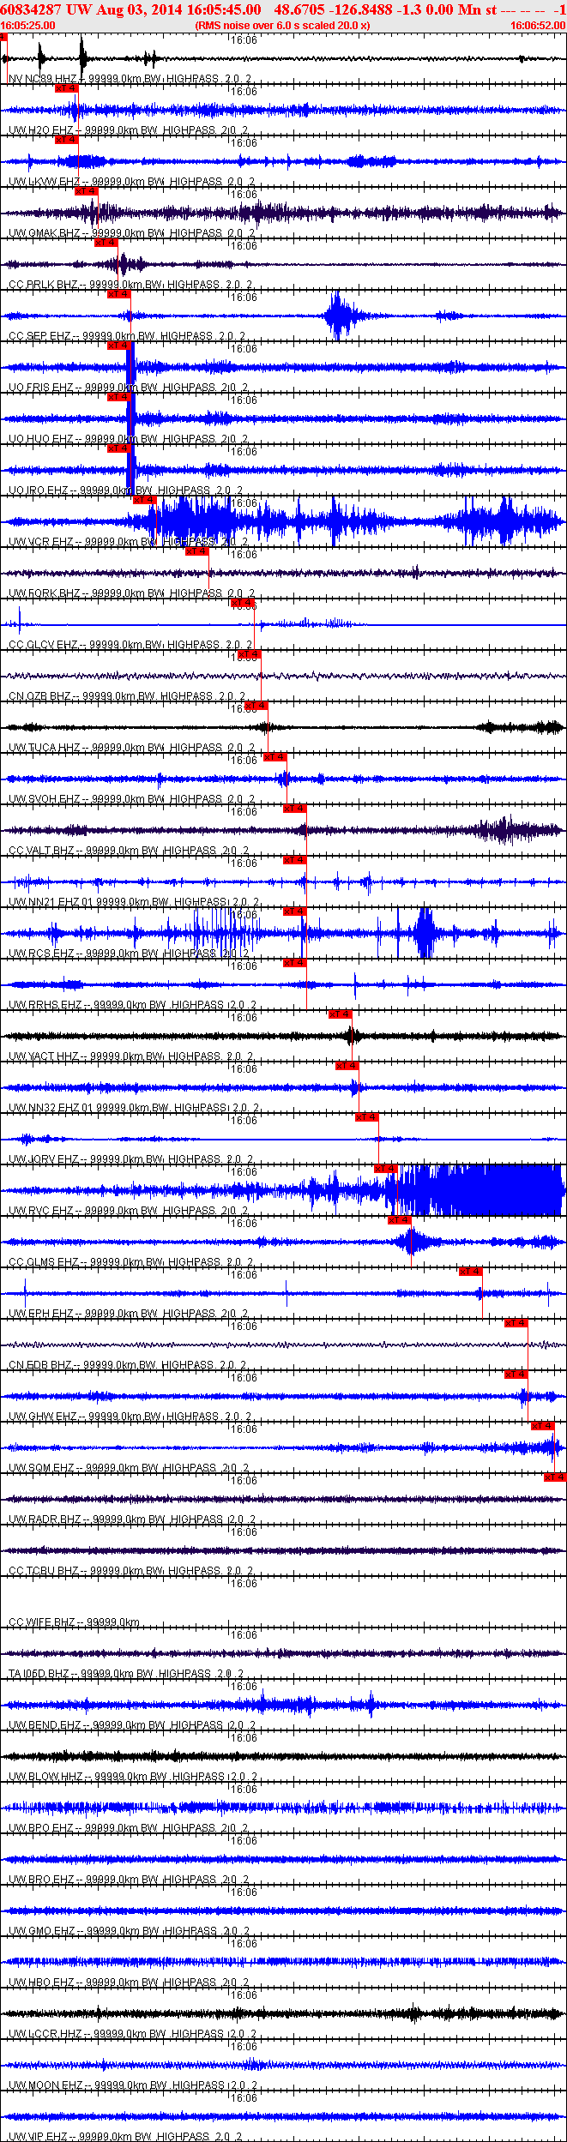Click the start time label 16:05:25.00
Image resolution: width=567 pixels, height=2142 pixels.
[27, 26]
